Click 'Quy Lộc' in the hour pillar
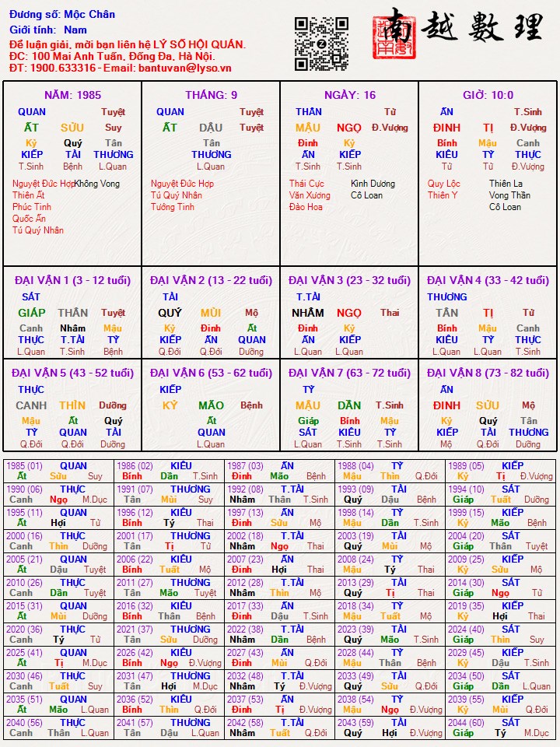560x747 pixels. click(444, 184)
